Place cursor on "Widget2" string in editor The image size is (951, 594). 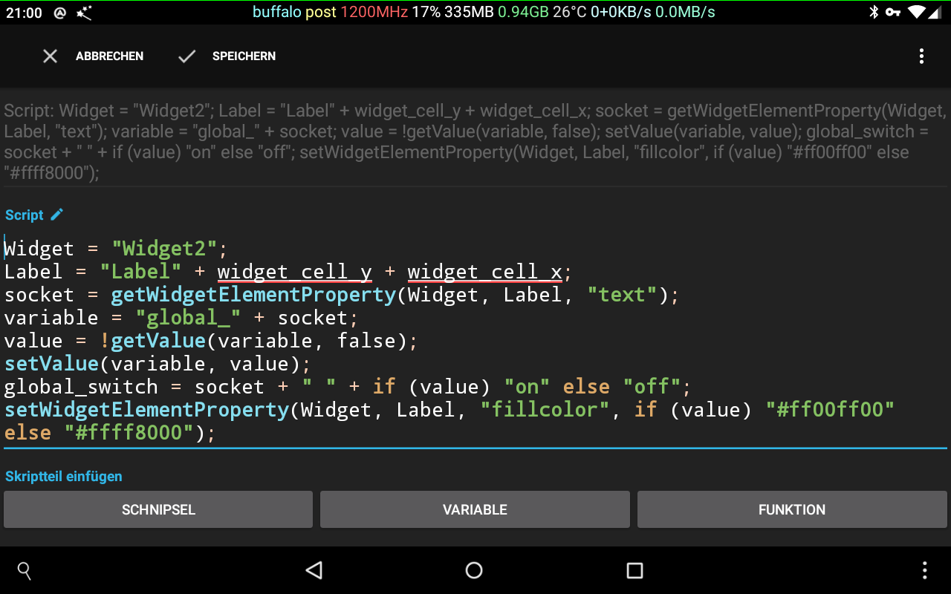point(164,248)
